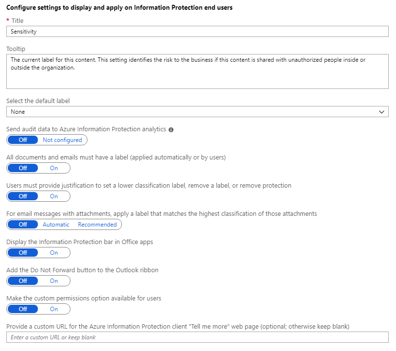Turn Off mandatory labels for documents and emails
Image resolution: width=396 pixels, height=351 pixels.
(x=23, y=168)
